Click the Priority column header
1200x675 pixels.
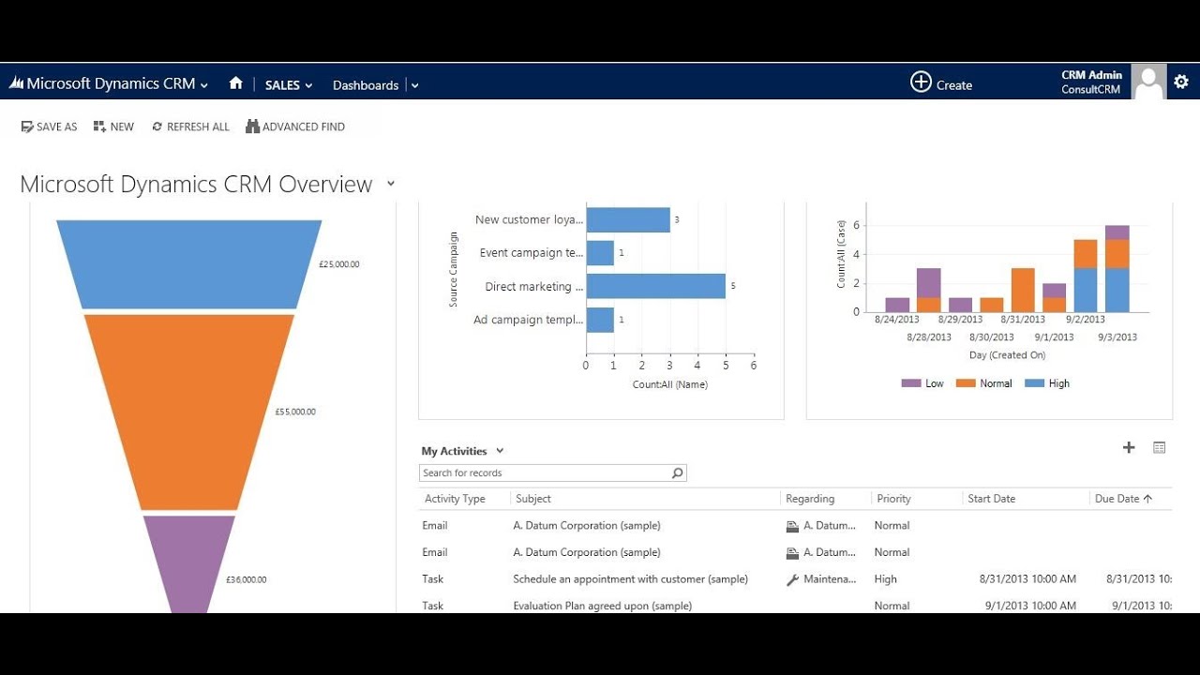coord(893,499)
